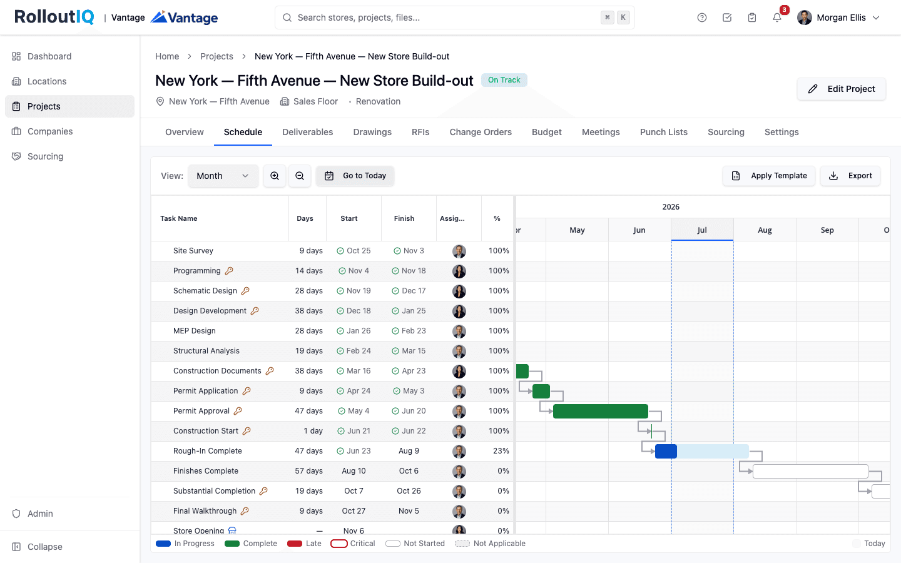Screen dimensions: 901x563
Task: Click assignee avatar in Site Survey row
Action: coord(459,251)
